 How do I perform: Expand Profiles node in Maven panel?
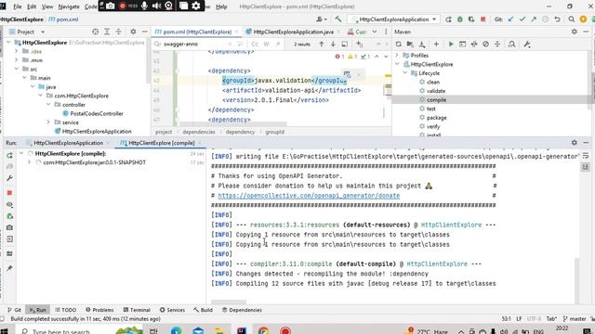point(397,56)
